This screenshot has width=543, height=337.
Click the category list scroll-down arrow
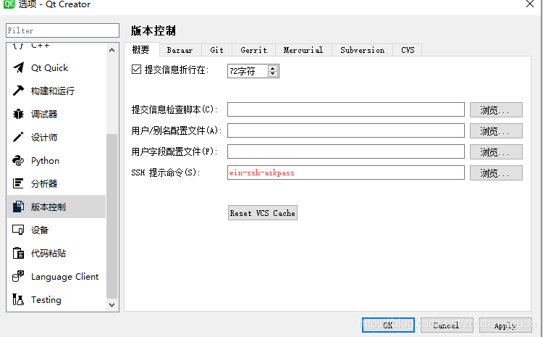coord(111,305)
